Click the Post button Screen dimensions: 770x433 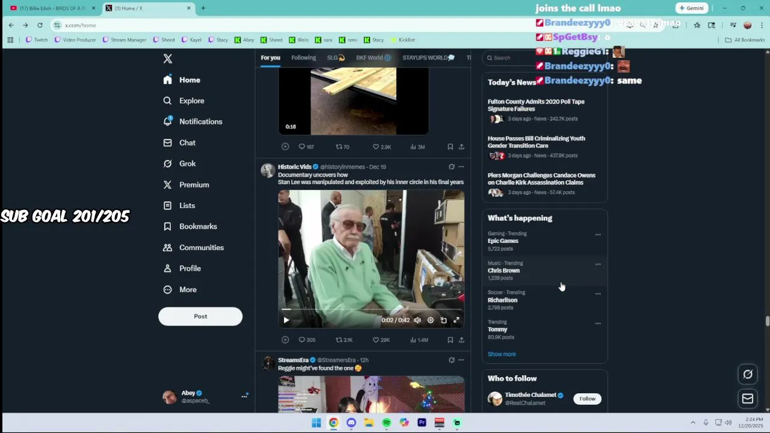coord(200,316)
